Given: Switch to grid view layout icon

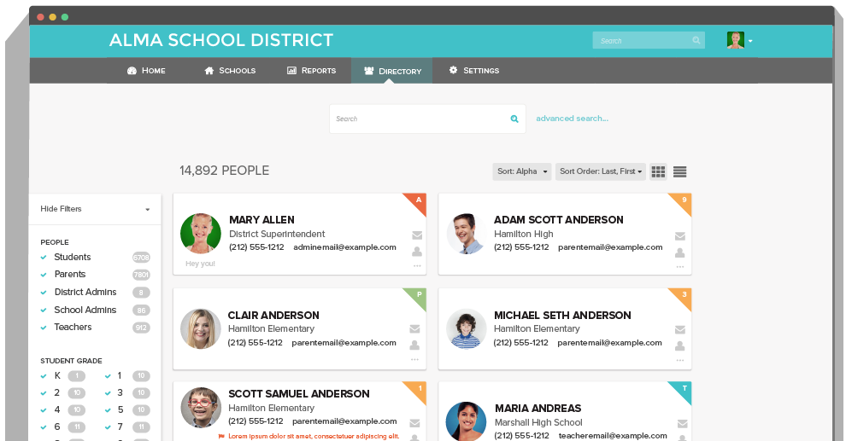Looking at the screenshot, I should 658,171.
